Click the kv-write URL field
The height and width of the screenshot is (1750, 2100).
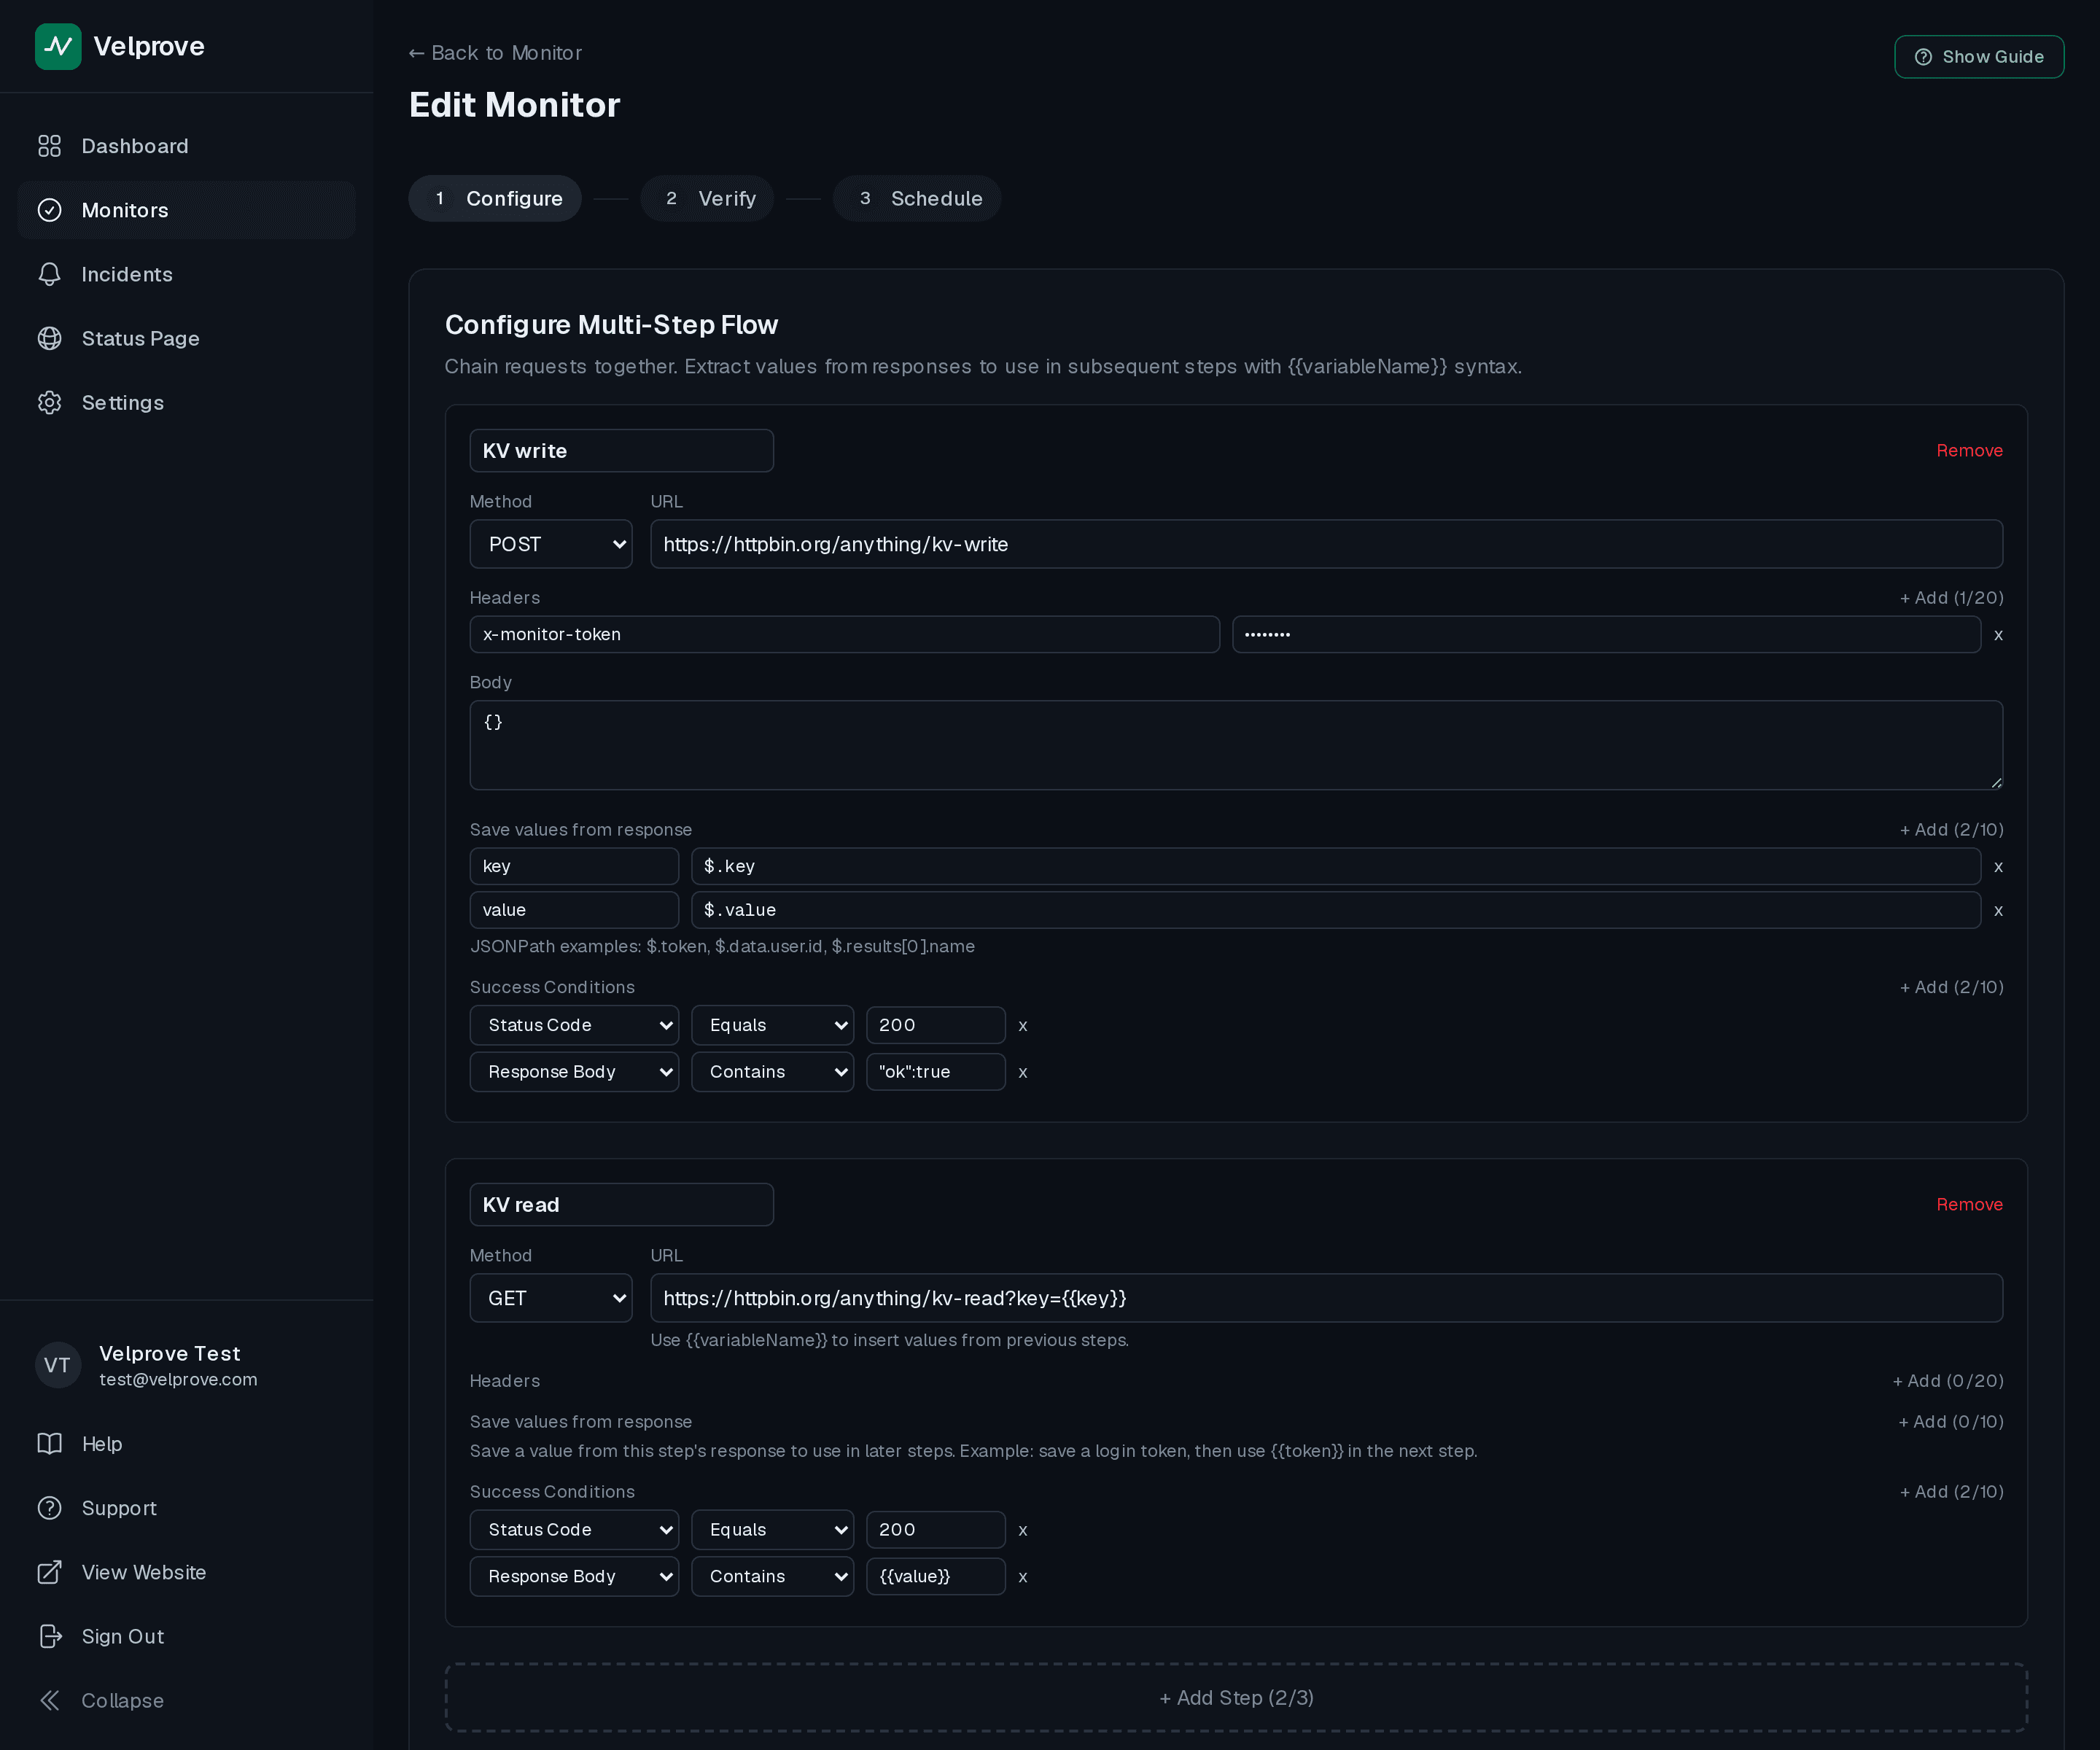[1326, 544]
